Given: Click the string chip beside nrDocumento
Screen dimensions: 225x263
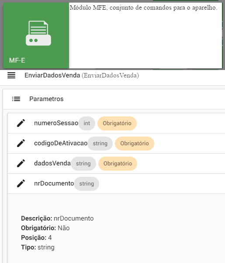Looking at the screenshot, I should [x=87, y=184].
